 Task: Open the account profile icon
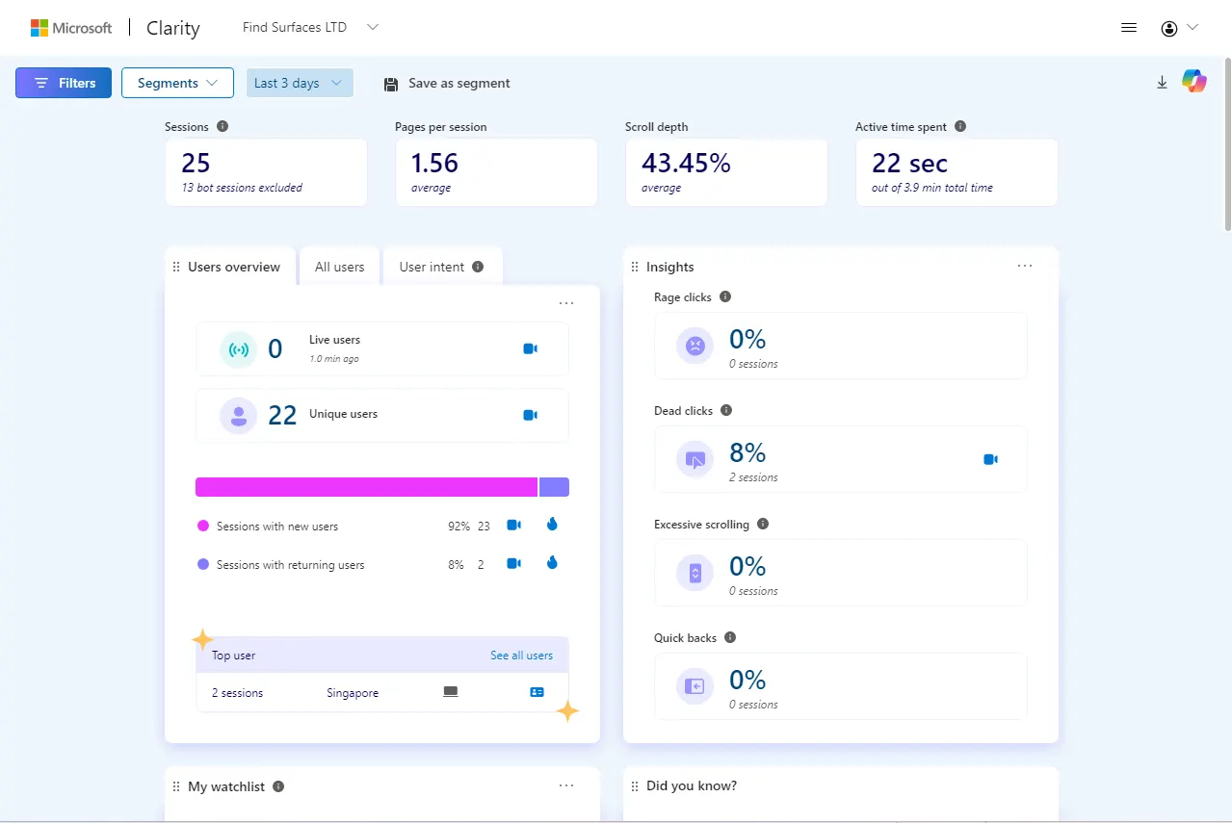1169,28
